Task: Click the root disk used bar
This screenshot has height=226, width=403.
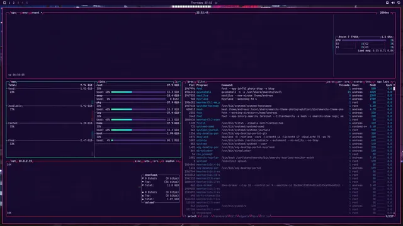Action: pos(139,92)
